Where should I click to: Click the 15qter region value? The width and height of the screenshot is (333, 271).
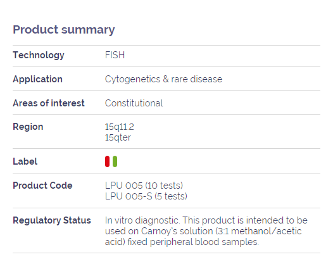coord(118,137)
